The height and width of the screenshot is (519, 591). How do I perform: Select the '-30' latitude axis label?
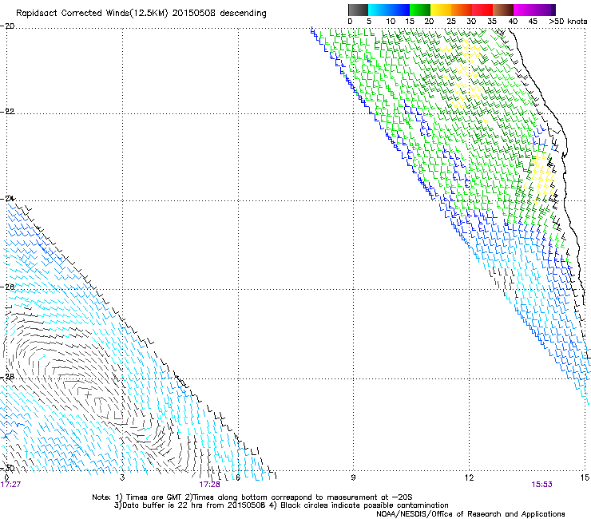[x=7, y=468]
